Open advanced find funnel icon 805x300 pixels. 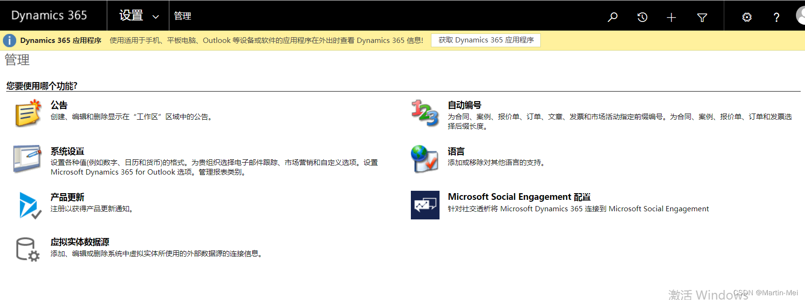pos(702,17)
